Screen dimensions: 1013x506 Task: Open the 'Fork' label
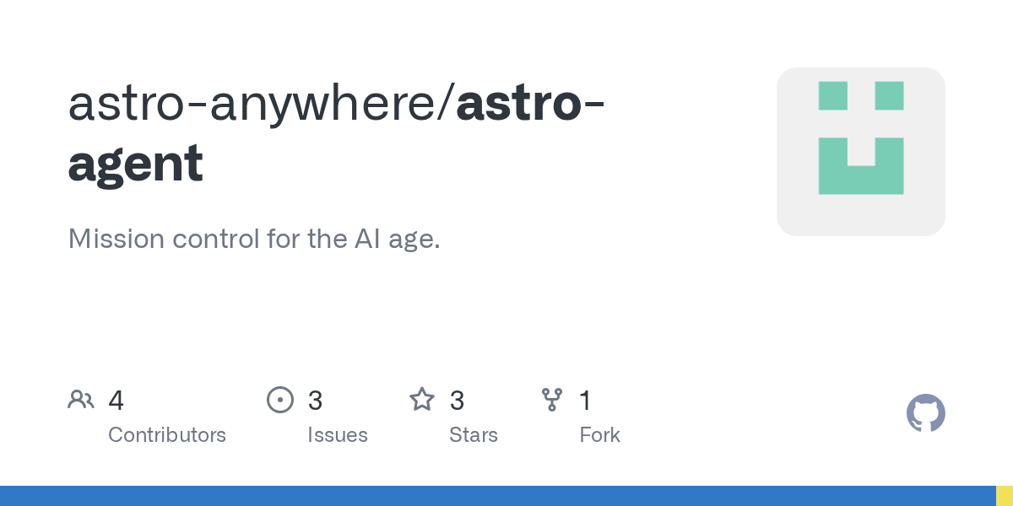coord(600,435)
